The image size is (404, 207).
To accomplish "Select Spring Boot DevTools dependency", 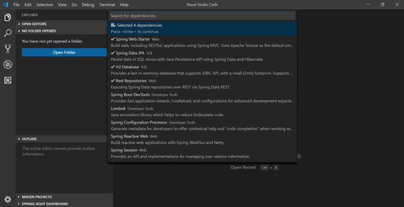I will click(202, 98).
